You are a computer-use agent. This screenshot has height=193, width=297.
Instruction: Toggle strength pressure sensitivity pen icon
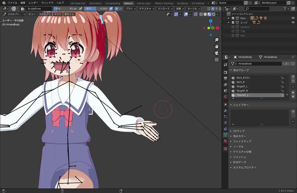click(x=111, y=9)
